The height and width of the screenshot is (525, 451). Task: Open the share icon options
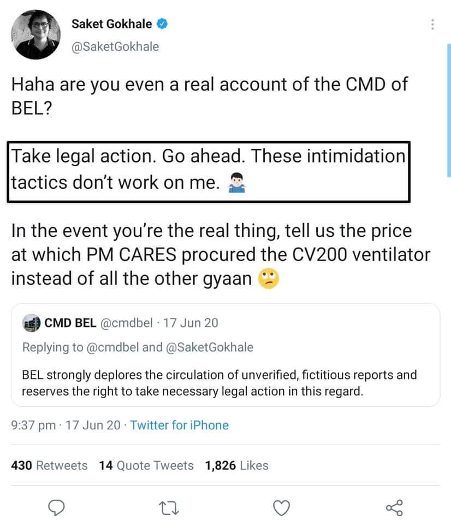click(x=394, y=508)
